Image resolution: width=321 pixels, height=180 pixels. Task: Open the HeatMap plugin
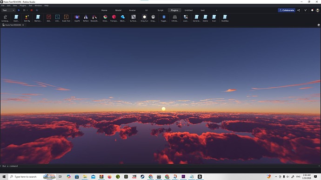pyautogui.click(x=225, y=18)
